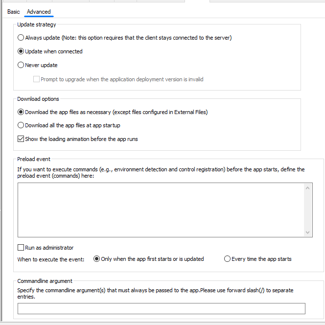
Task: Click scroll down arrow in Preload event box
Action: pos(308,232)
